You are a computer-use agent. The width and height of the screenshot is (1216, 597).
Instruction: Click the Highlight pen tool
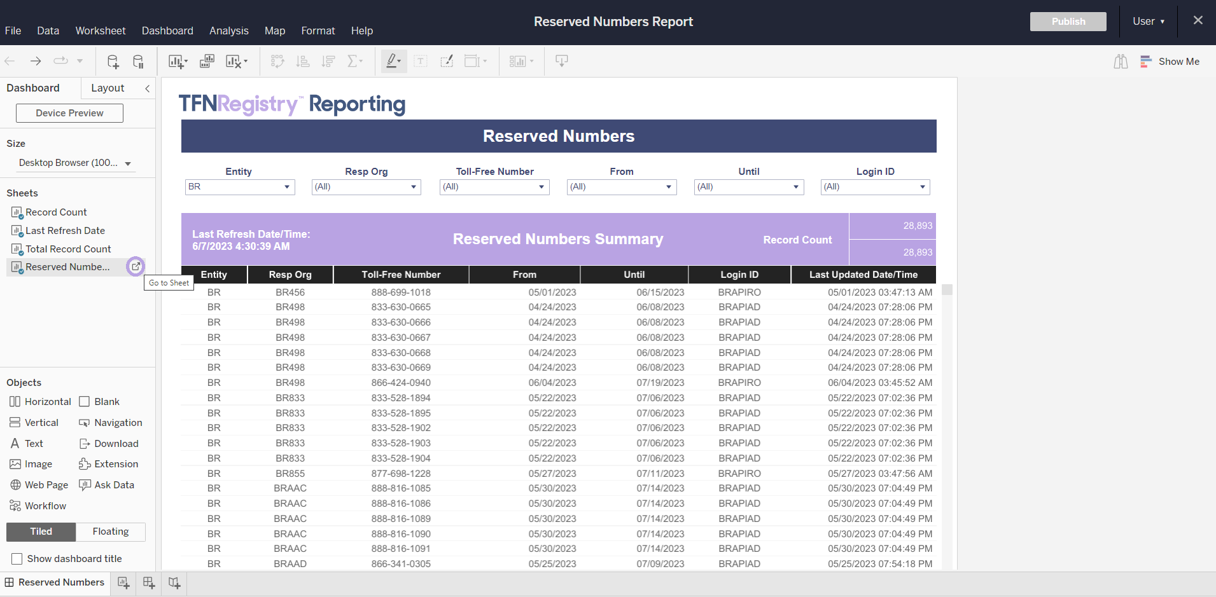(x=394, y=61)
